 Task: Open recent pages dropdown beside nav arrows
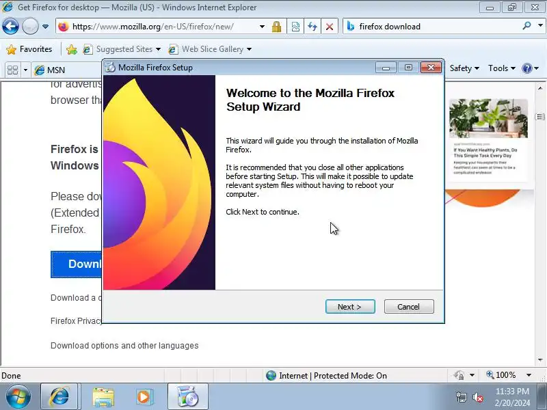(x=45, y=27)
